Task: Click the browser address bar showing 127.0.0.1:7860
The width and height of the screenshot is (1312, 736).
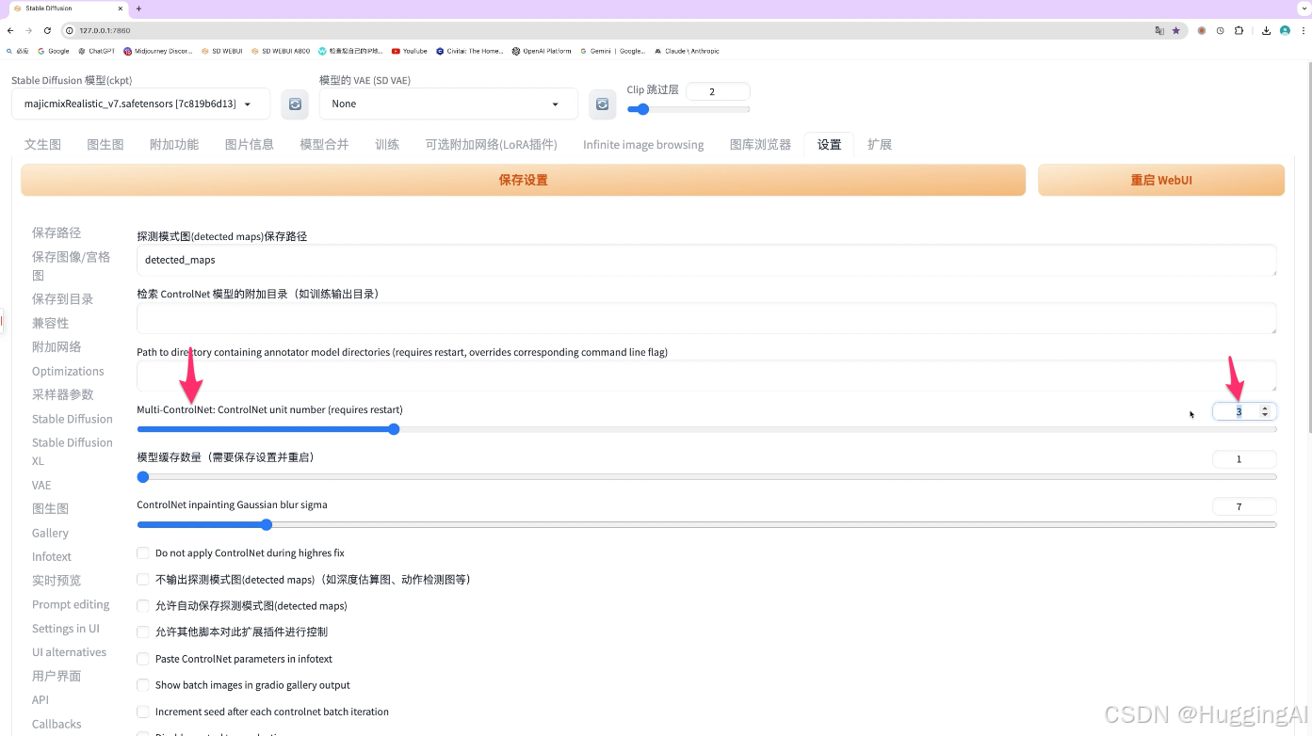Action: tap(603, 30)
